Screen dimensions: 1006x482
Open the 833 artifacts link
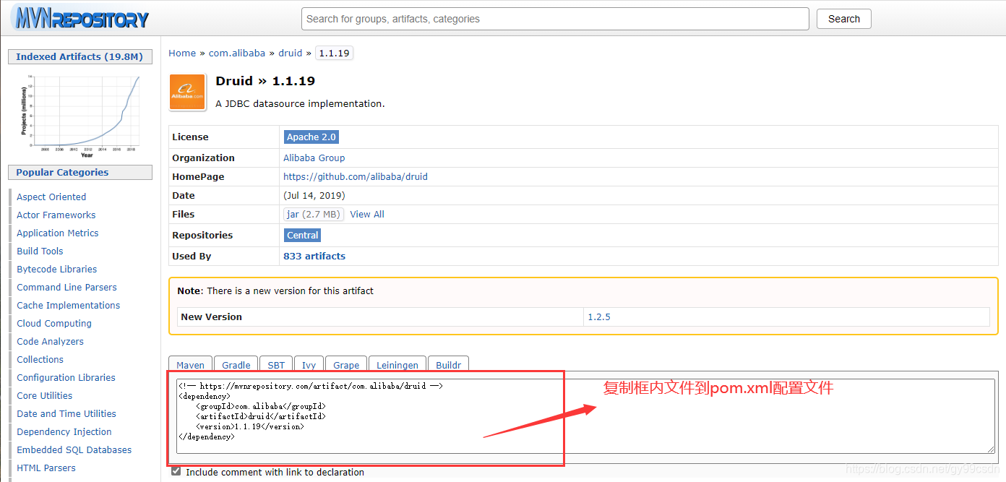click(314, 256)
